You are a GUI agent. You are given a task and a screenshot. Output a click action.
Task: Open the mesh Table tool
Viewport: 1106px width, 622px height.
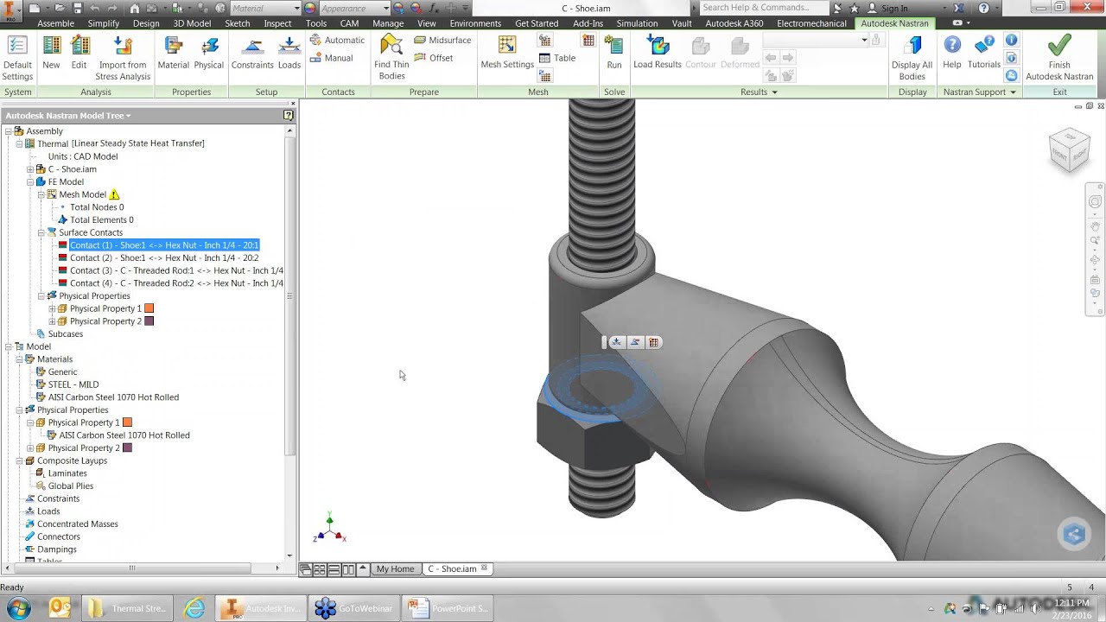pos(556,58)
